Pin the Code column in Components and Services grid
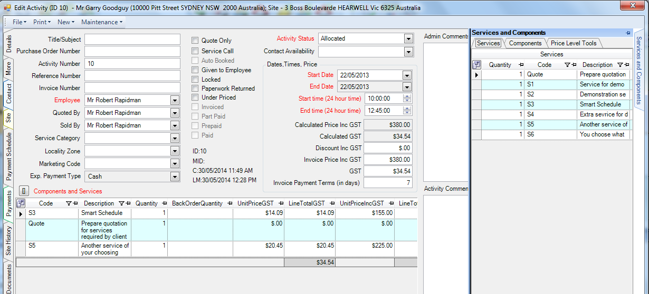The height and width of the screenshot is (294, 649). pyautogui.click(x=75, y=203)
